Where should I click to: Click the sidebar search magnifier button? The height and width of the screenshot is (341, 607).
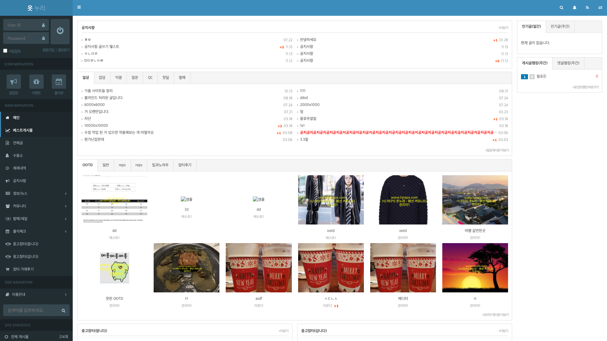pyautogui.click(x=63, y=310)
